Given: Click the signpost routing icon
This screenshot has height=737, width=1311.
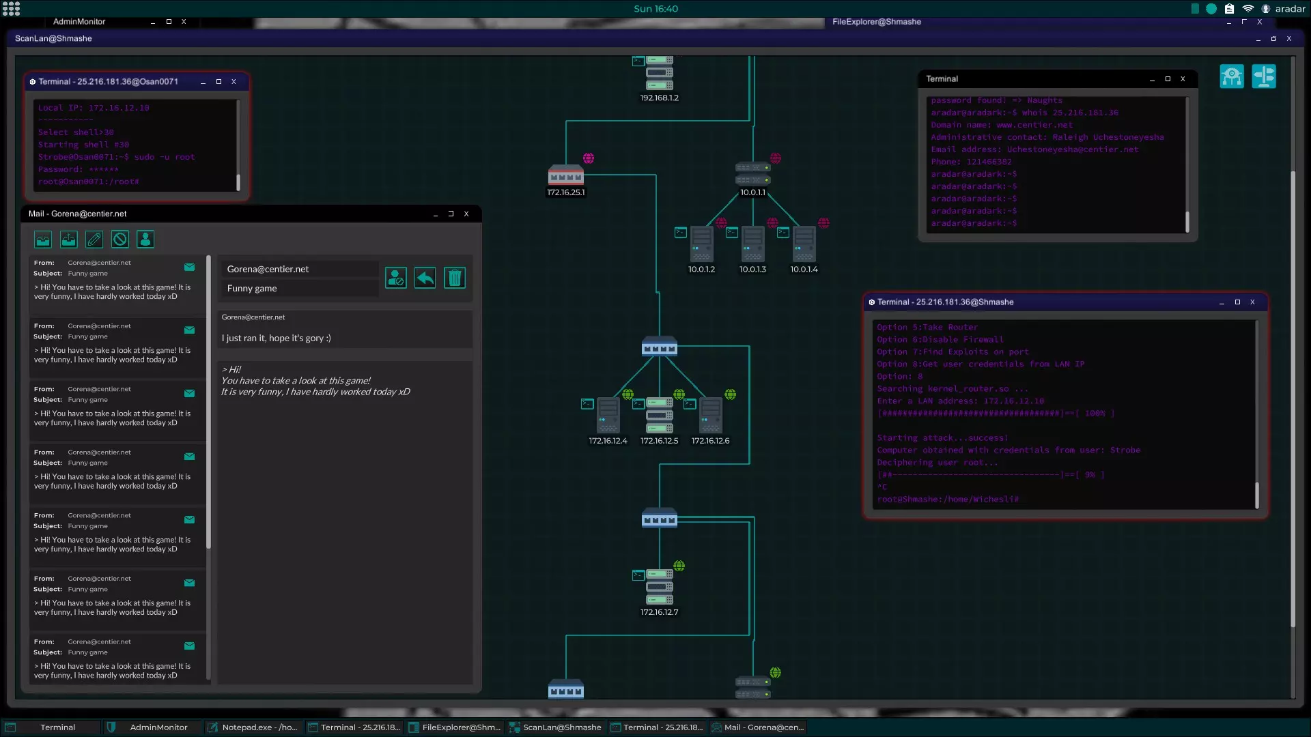Looking at the screenshot, I should pos(1264,76).
